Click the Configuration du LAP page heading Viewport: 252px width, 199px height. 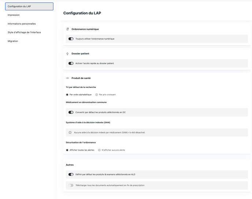(x=82, y=13)
